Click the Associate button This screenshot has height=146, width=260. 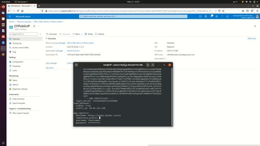[x=52, y=34]
